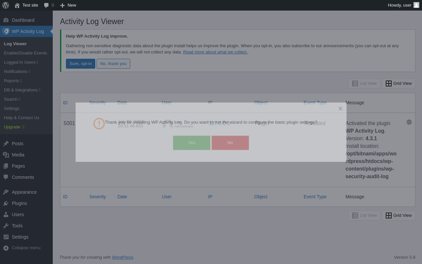The width and height of the screenshot is (422, 264).
Task: Click the more options dots on event 5001
Action: (x=409, y=122)
